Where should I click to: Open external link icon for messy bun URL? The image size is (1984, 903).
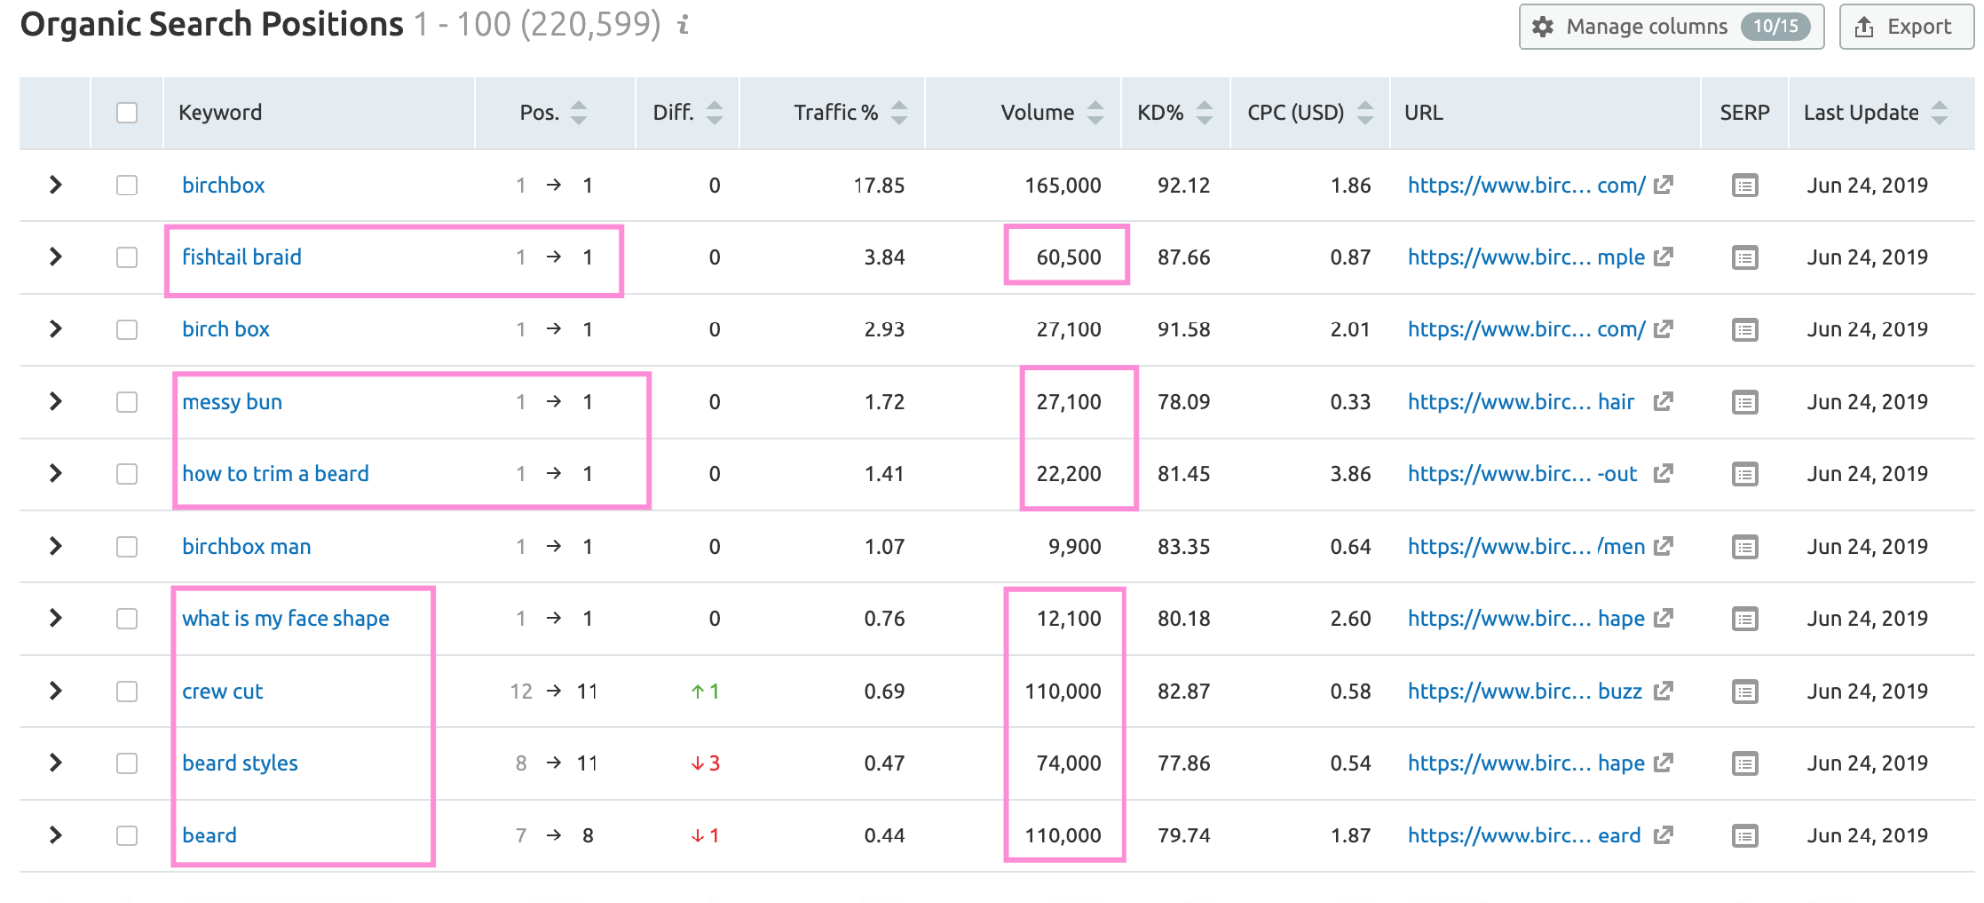pyautogui.click(x=1664, y=401)
